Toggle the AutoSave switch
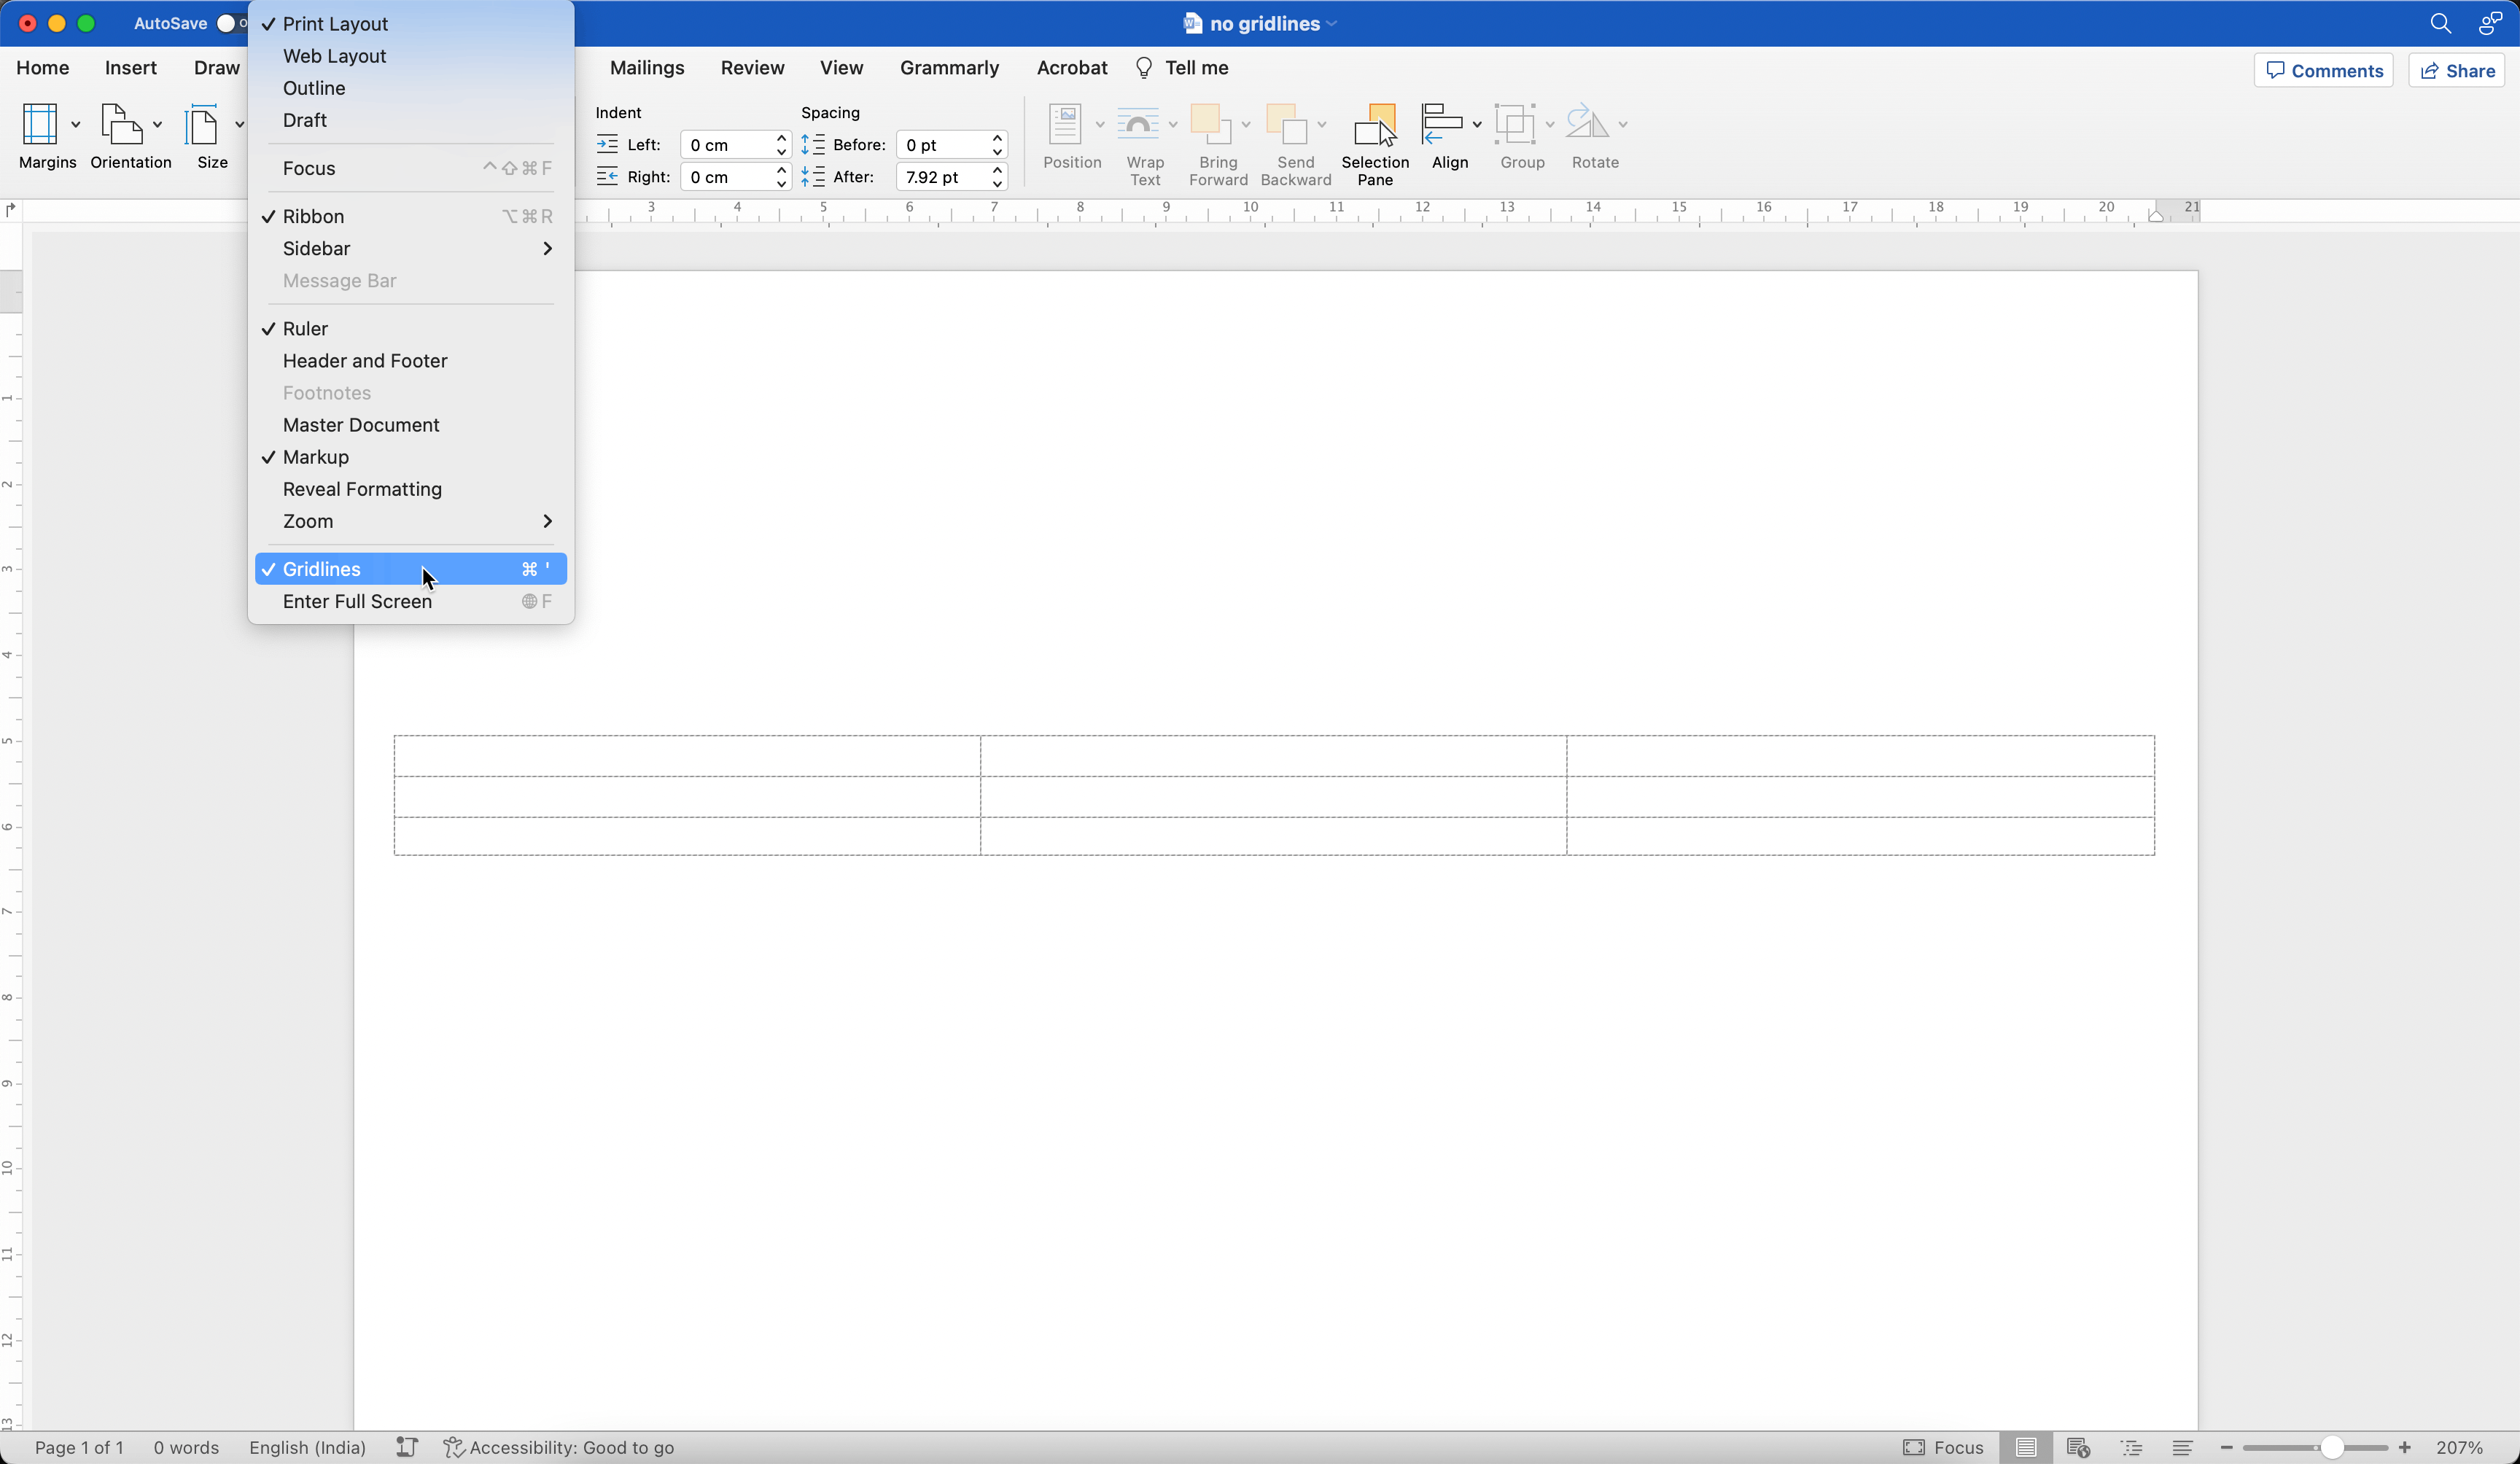The image size is (2520, 1464). [x=231, y=23]
